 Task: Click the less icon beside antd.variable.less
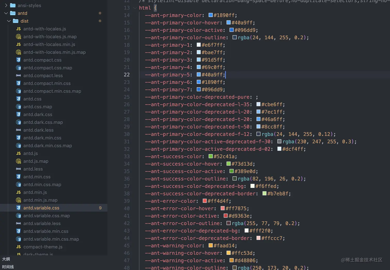(18, 223)
